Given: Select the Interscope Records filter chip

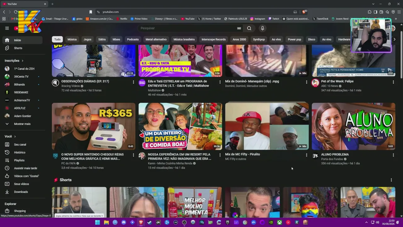Looking at the screenshot, I should pos(213,39).
